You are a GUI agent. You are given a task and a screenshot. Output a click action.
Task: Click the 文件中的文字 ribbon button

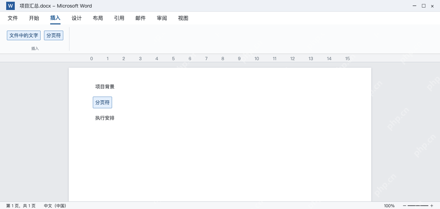pos(24,35)
